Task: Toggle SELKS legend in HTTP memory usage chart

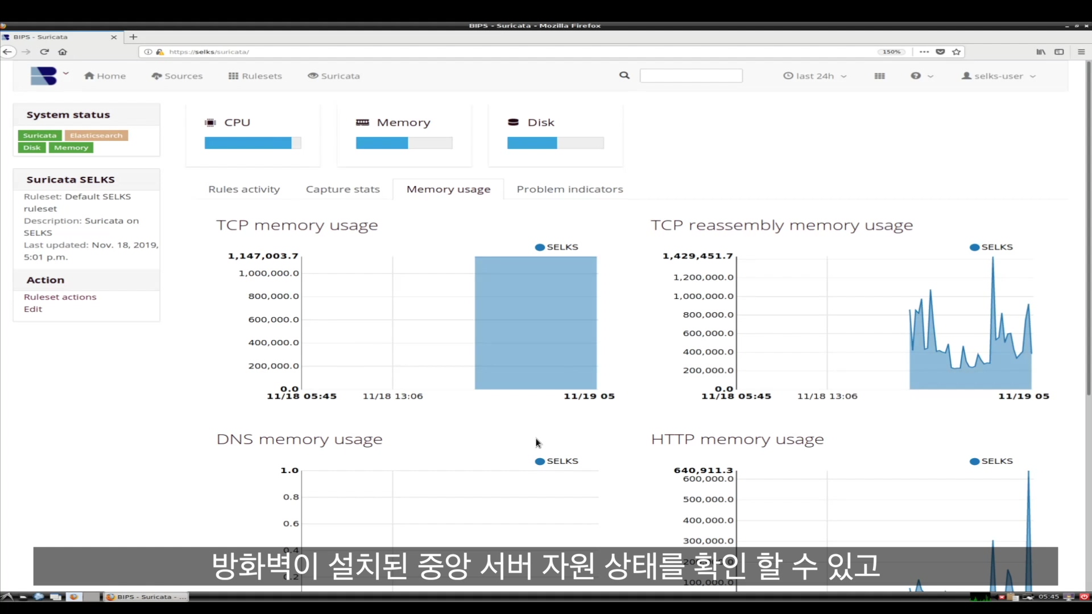Action: pos(991,461)
